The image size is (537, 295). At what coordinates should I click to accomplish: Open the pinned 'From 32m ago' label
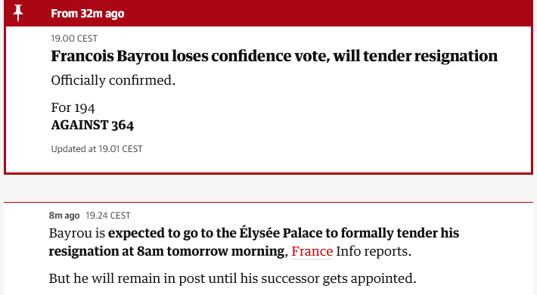click(x=87, y=14)
